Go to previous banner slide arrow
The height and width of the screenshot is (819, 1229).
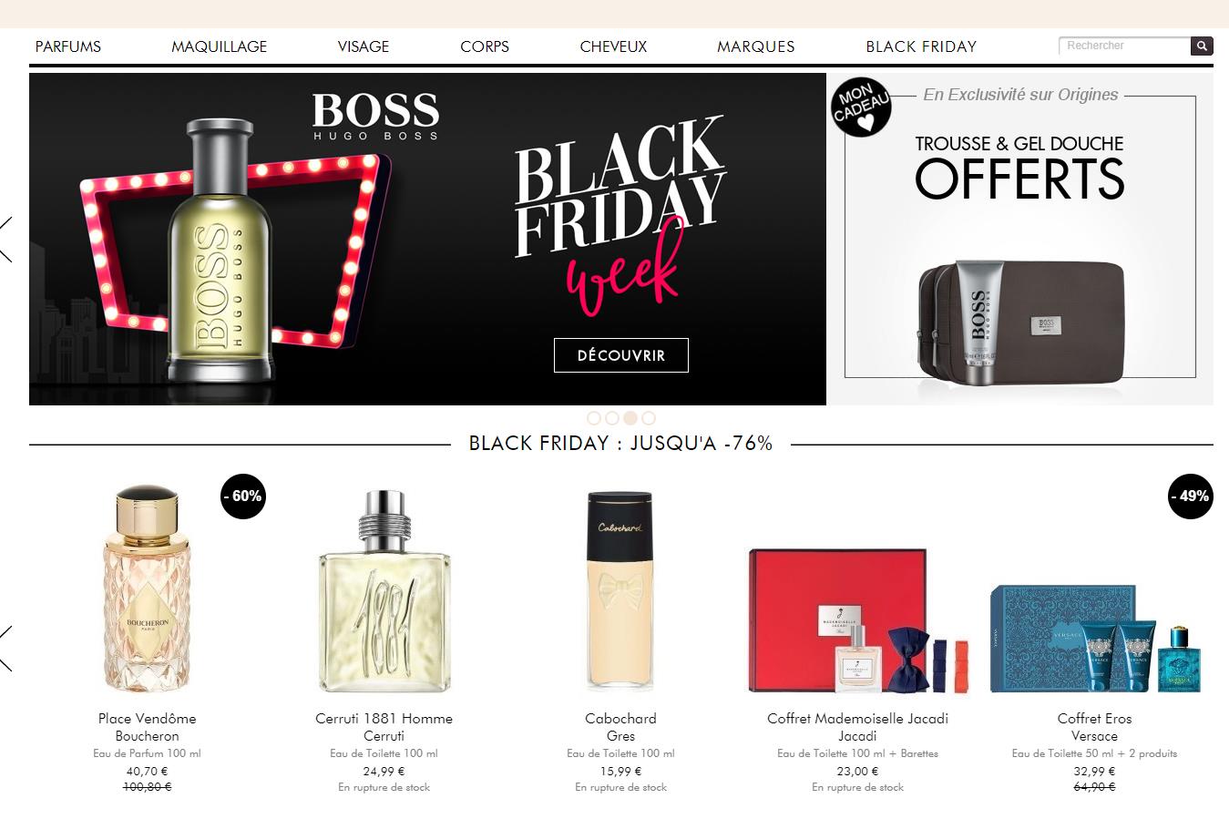[6, 239]
